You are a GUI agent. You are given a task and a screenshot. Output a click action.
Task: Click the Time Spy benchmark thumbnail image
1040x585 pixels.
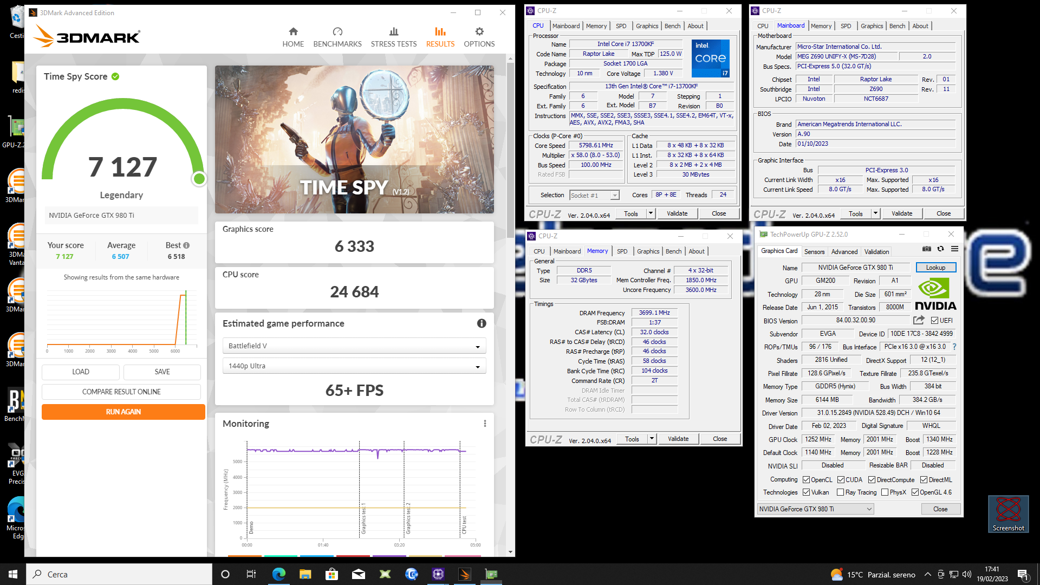[x=354, y=139]
